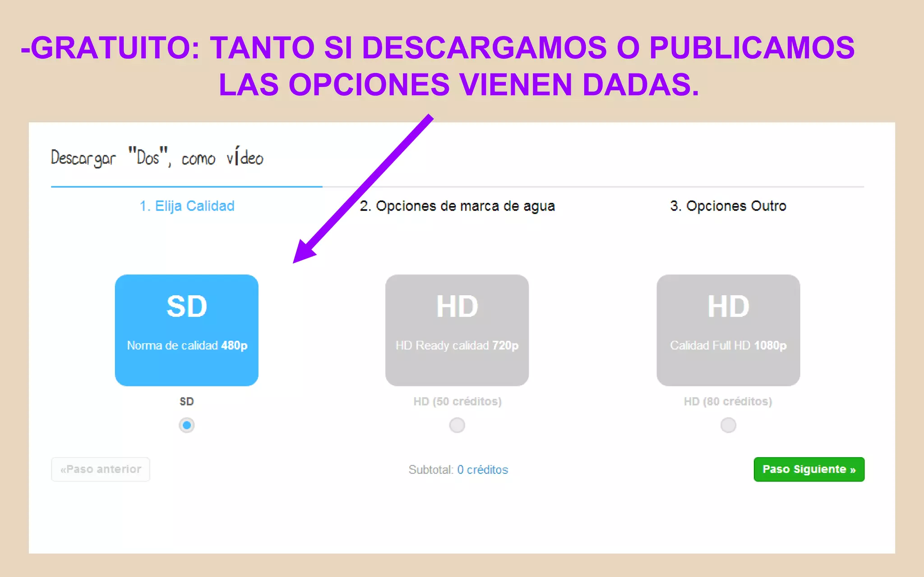Click the 'HD (50 créditos)' label
Viewport: 924px width, 577px height.
[457, 401]
